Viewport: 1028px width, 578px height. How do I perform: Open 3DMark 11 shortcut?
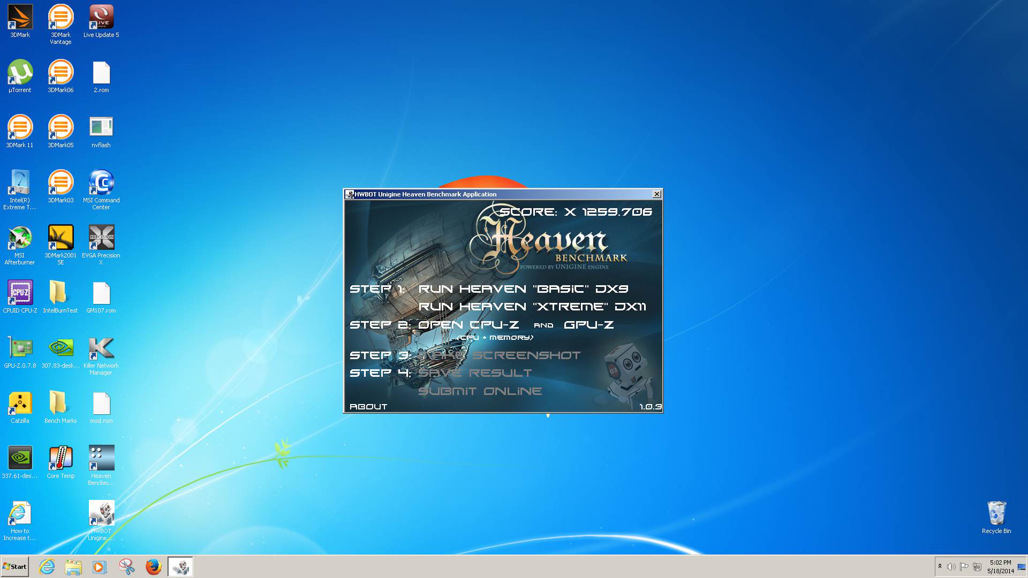20,132
